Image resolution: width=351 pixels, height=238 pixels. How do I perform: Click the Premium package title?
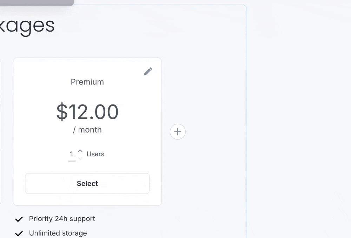pos(87,82)
